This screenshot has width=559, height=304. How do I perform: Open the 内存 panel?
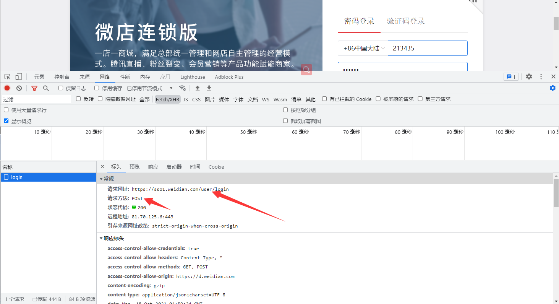point(145,77)
